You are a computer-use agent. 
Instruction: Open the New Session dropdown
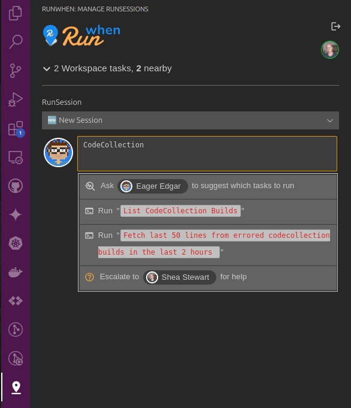pyautogui.click(x=190, y=120)
